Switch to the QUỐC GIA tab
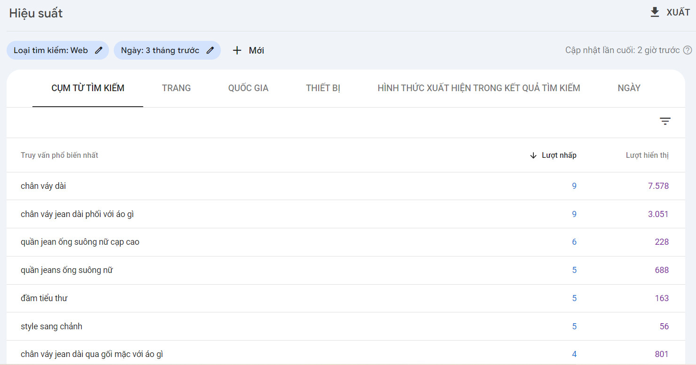 pyautogui.click(x=248, y=88)
